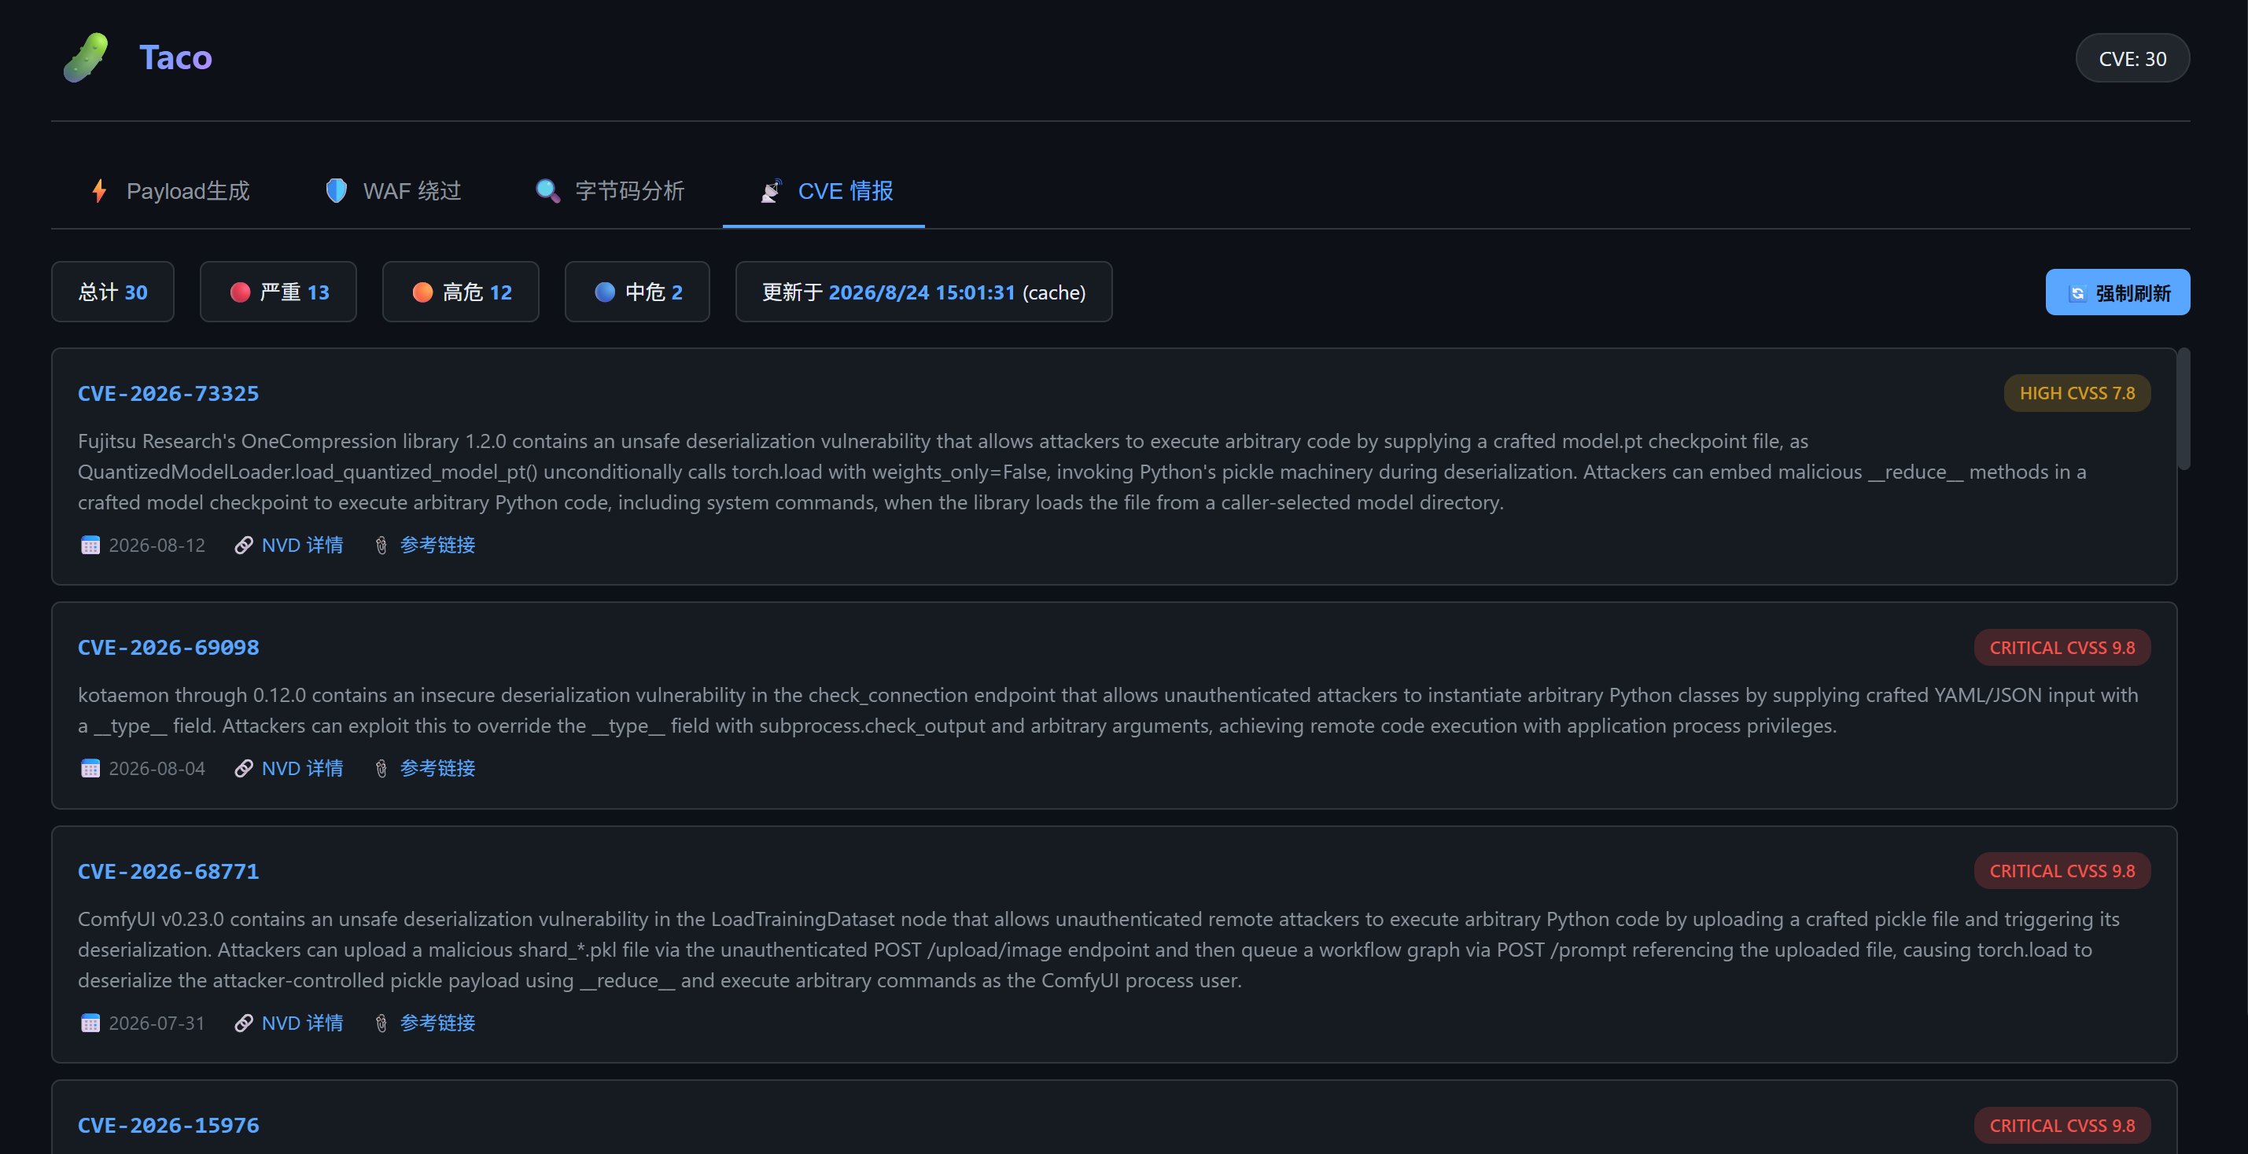Go to the 字节码分析 tab
This screenshot has width=2248, height=1154.
pos(609,191)
